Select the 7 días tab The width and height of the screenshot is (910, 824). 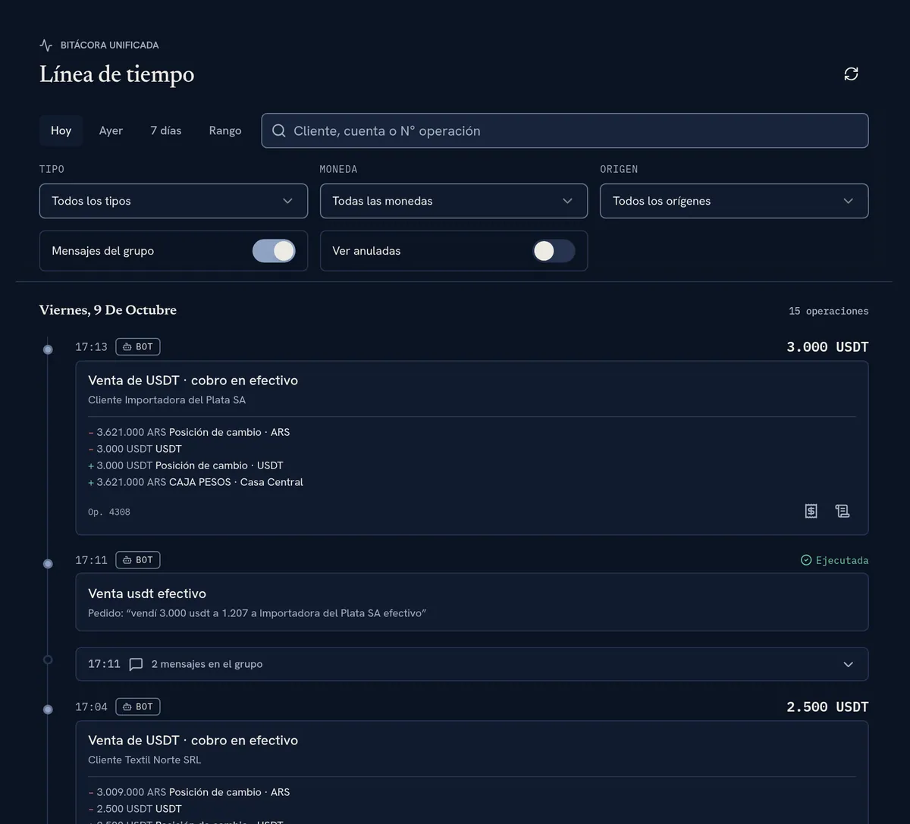[166, 130]
